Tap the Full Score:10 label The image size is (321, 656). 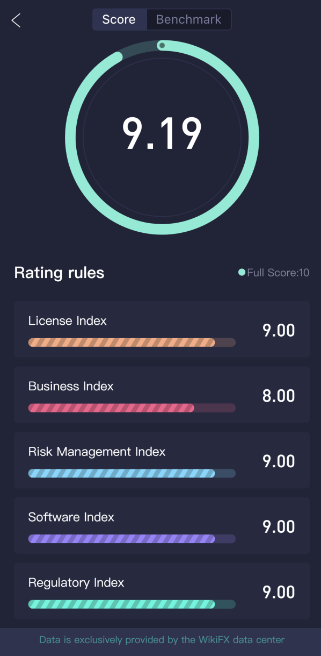[x=278, y=273]
